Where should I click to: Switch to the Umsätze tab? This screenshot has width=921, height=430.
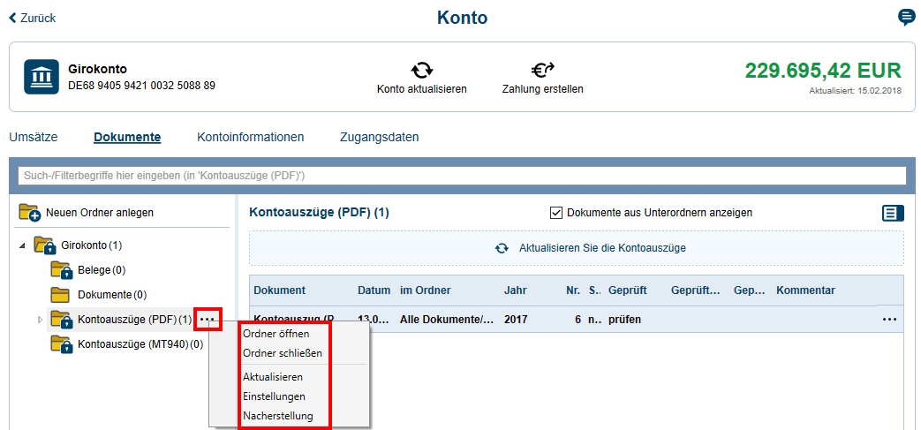coord(34,138)
